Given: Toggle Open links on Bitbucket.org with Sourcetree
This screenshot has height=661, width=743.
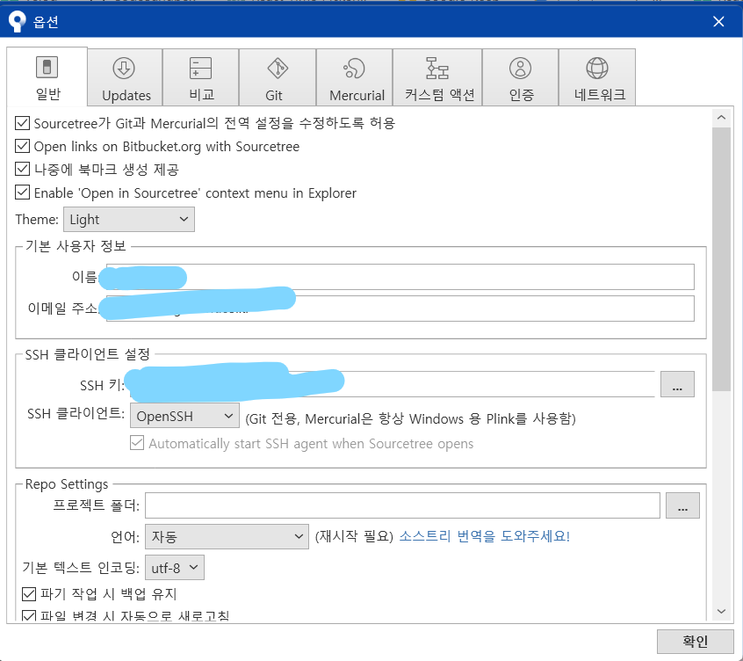Looking at the screenshot, I should click(22, 146).
